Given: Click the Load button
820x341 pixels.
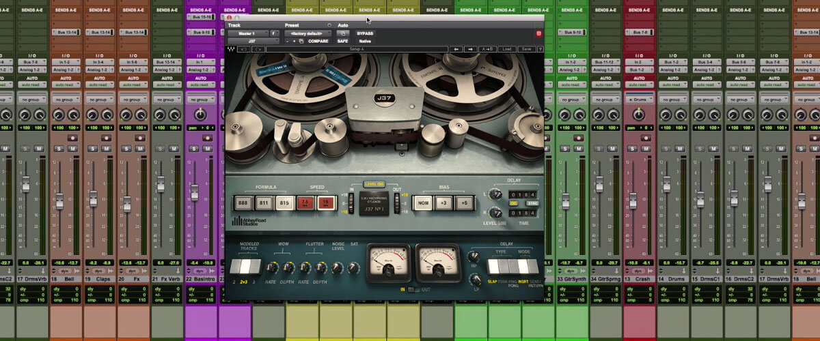Looking at the screenshot, I should click(506, 49).
